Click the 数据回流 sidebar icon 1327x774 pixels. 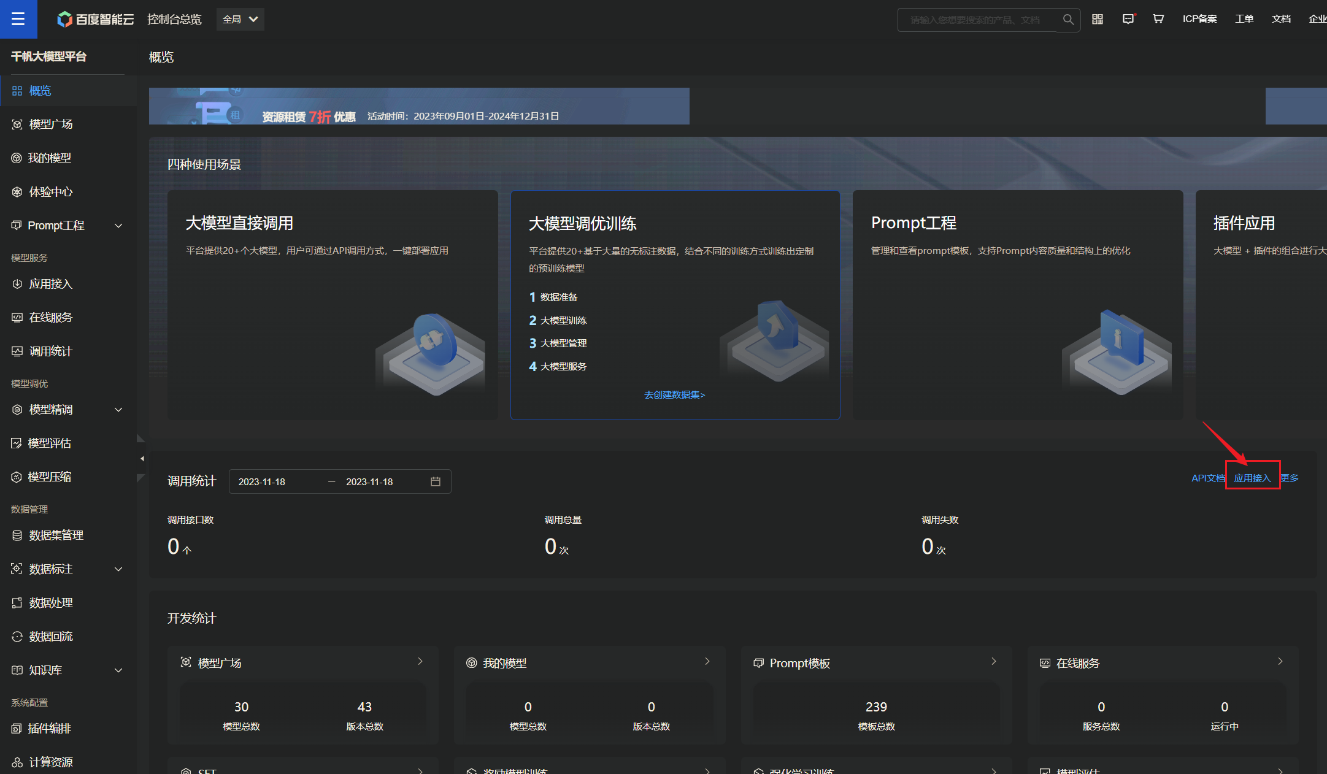click(x=17, y=637)
